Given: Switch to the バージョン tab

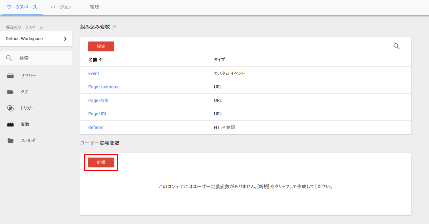Looking at the screenshot, I should (x=61, y=7).
